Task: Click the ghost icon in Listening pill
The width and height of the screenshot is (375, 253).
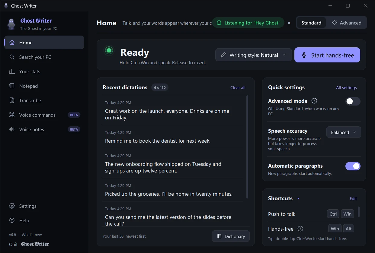Action: coord(219,23)
